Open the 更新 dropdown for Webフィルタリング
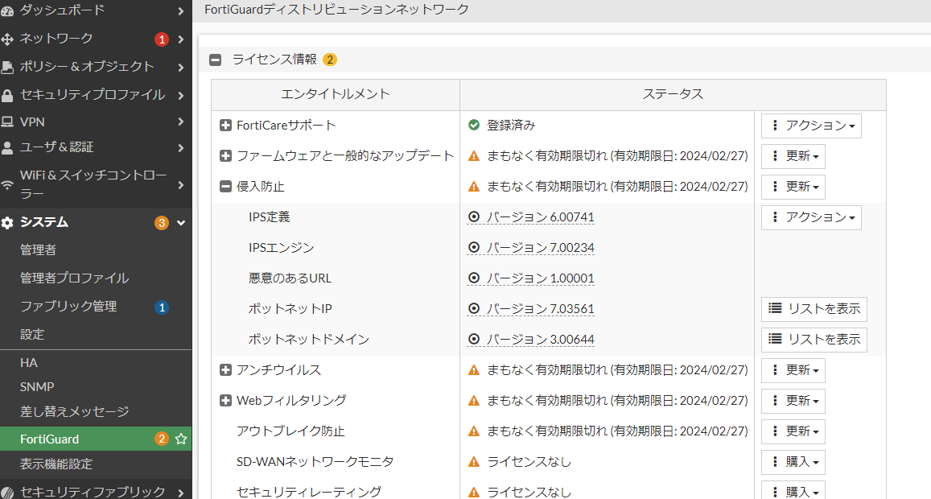The image size is (931, 499). 793,401
